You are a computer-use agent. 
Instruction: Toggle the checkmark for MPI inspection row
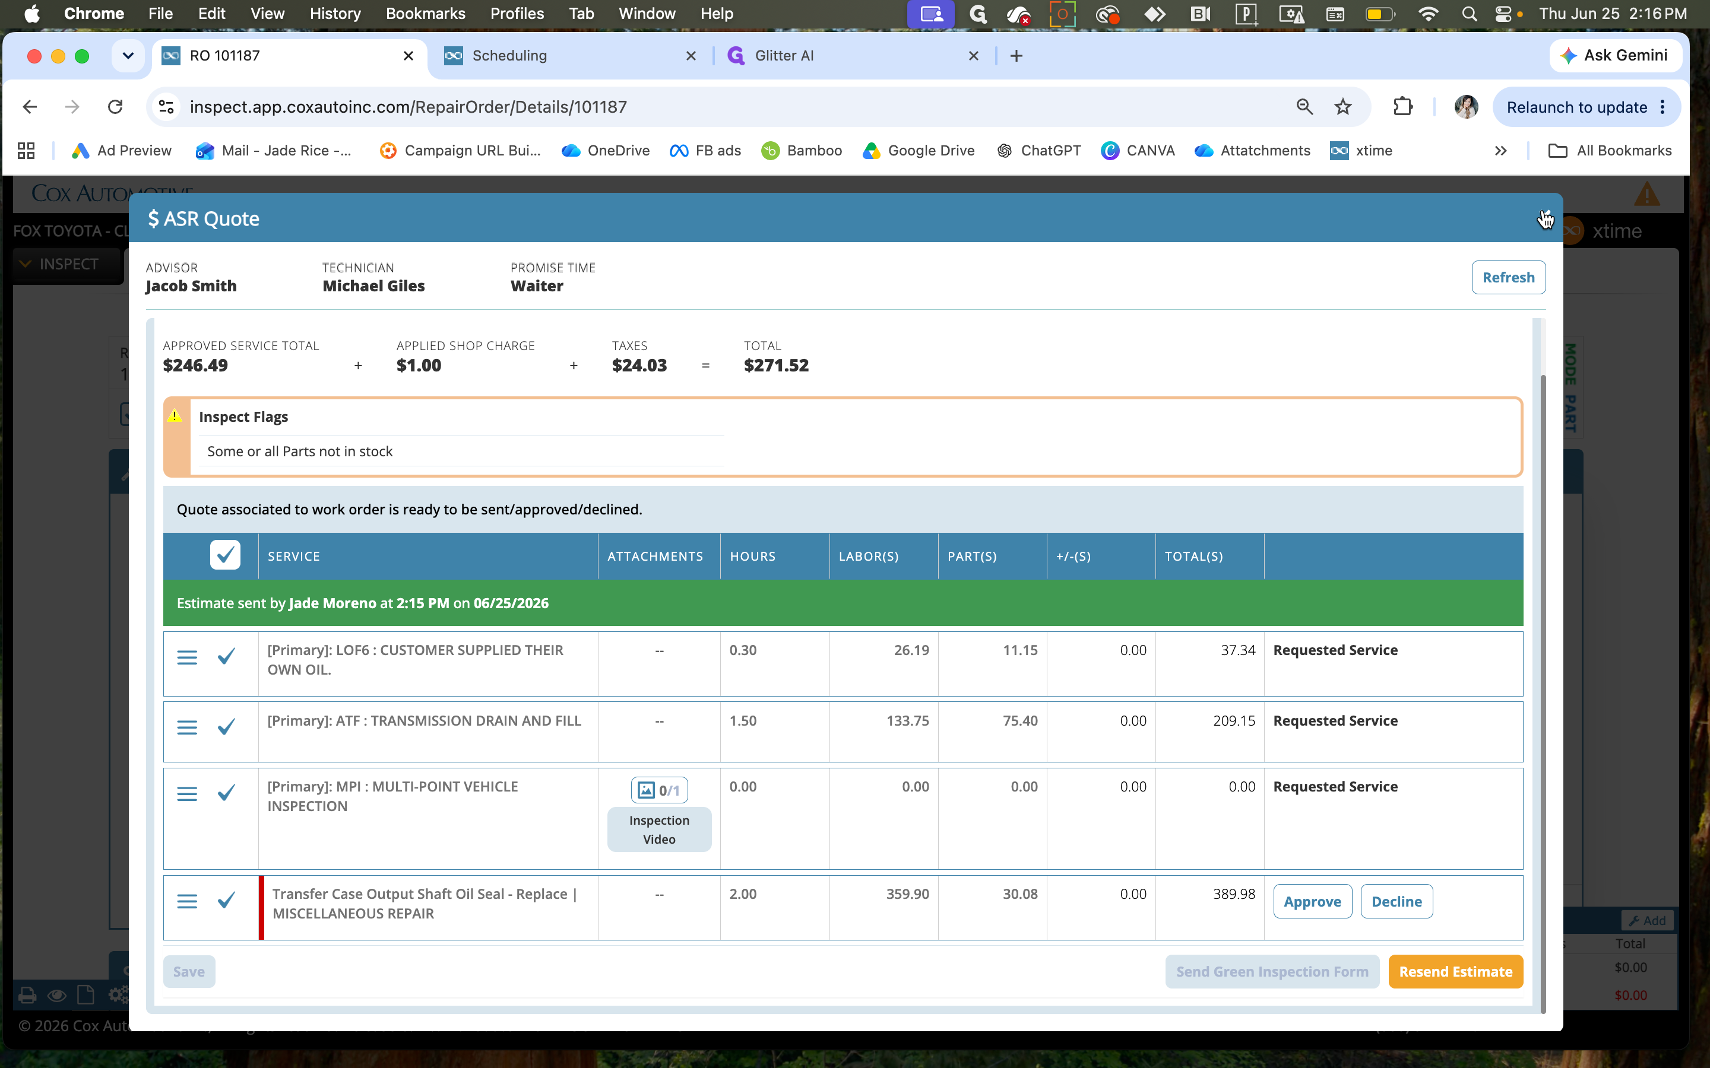point(226,793)
